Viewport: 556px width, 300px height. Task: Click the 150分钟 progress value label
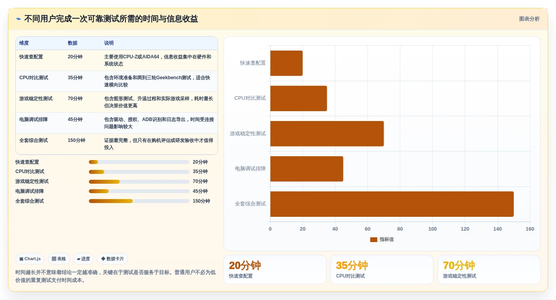(201, 201)
